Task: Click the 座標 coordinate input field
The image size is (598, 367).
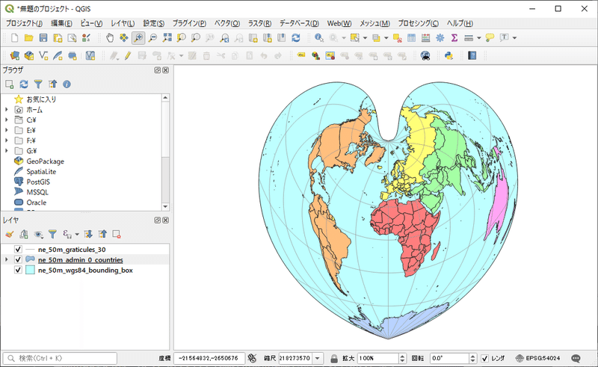Action: [209, 358]
